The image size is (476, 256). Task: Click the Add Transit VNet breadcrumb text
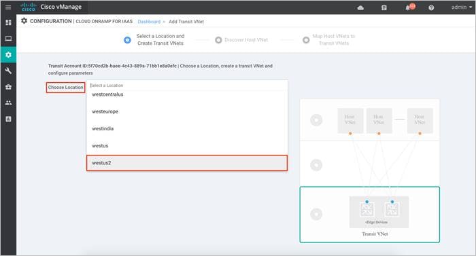[186, 22]
